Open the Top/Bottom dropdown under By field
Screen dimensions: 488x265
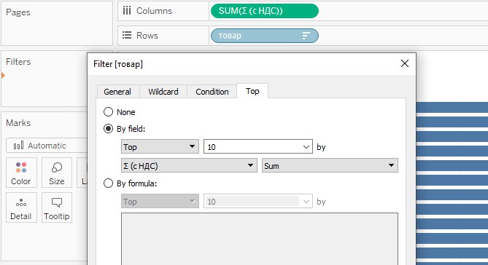click(160, 146)
